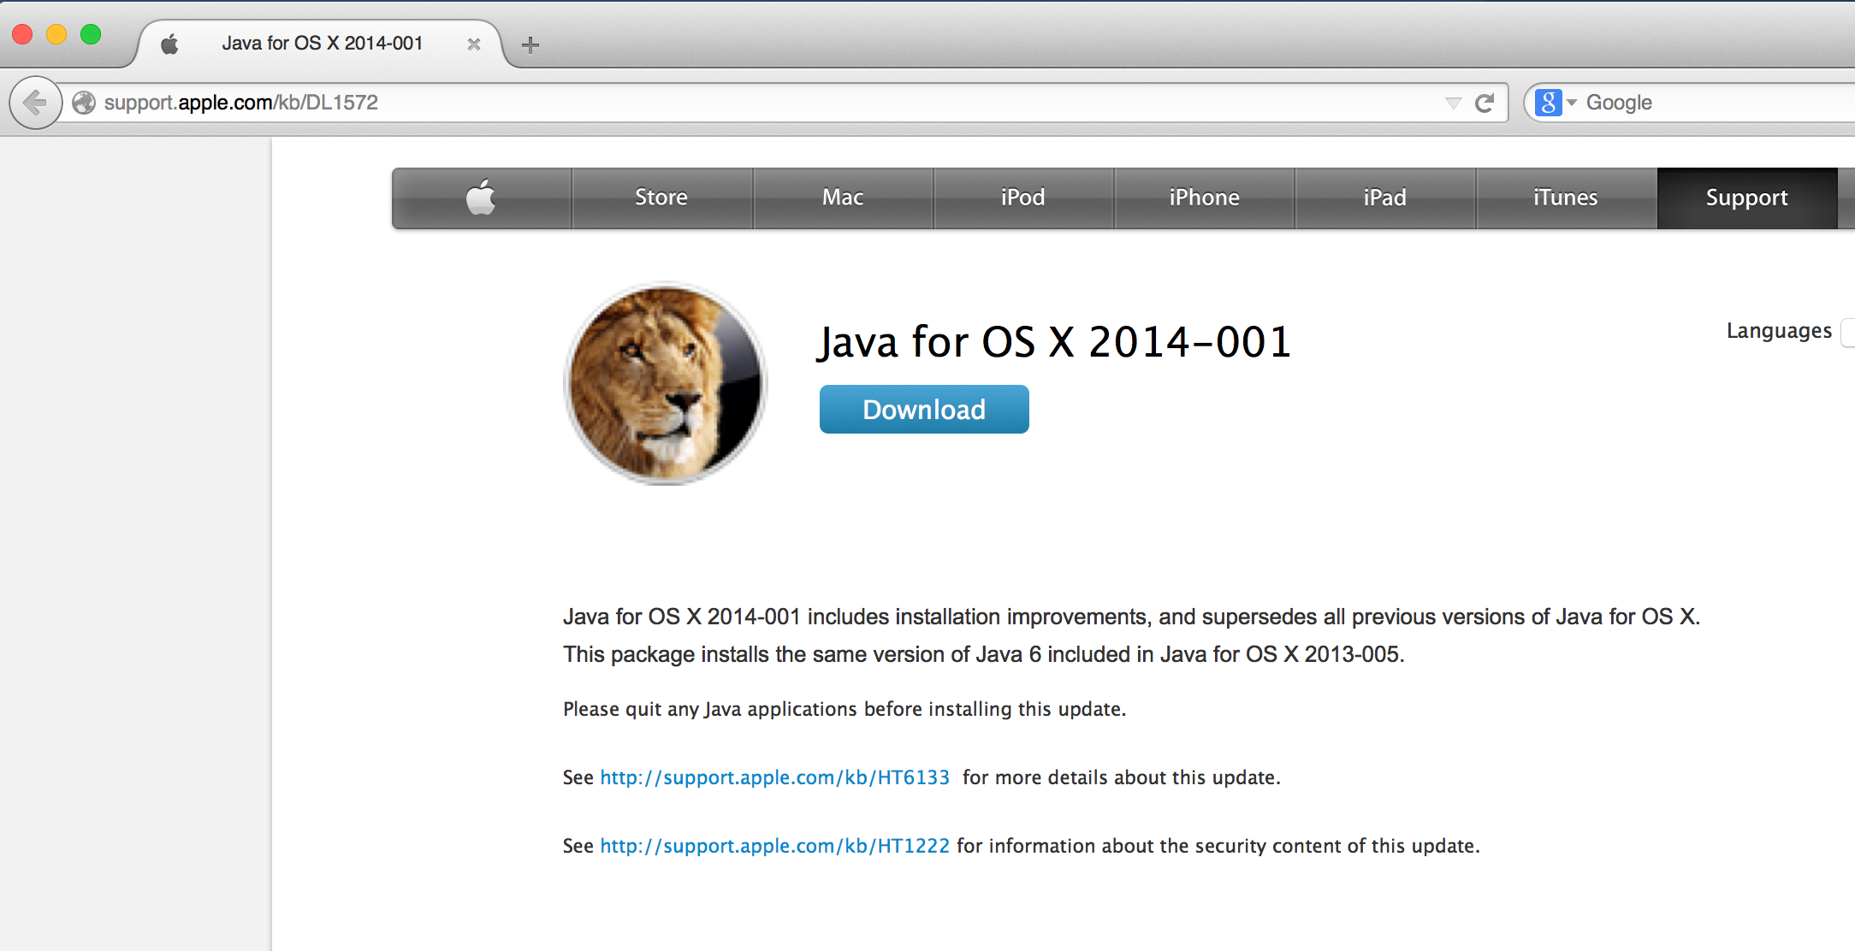1855x951 pixels.
Task: Click the yellow minimize window button
Action: tap(56, 34)
